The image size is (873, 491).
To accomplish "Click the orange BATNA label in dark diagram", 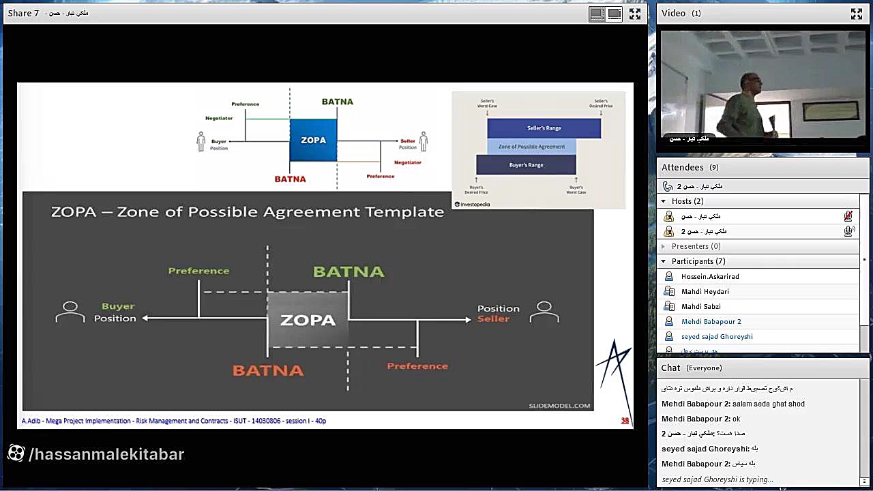I will click(268, 370).
